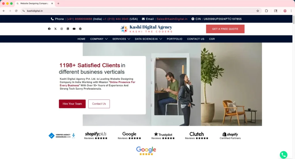Click the X (Twitter) social icon

(56, 29)
